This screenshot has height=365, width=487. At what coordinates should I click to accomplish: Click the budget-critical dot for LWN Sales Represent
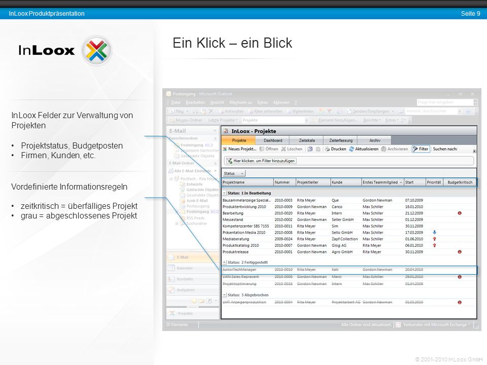460,277
